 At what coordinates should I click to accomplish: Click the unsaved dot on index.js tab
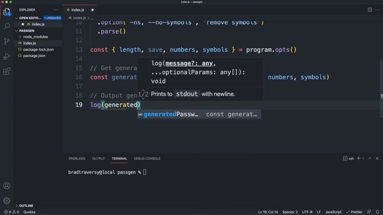point(93,10)
